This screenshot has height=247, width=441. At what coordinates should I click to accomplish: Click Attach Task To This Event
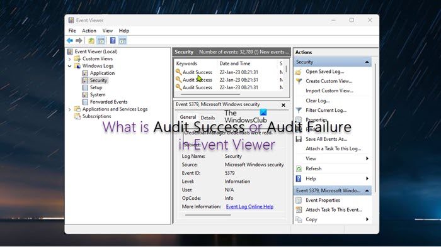tap(333, 210)
